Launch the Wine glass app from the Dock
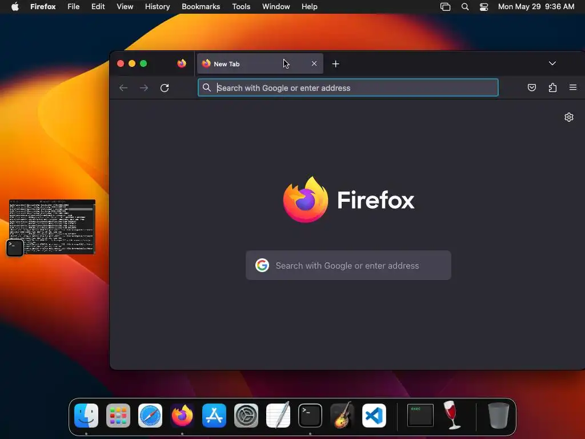This screenshot has height=439, width=585. pyautogui.click(x=452, y=415)
